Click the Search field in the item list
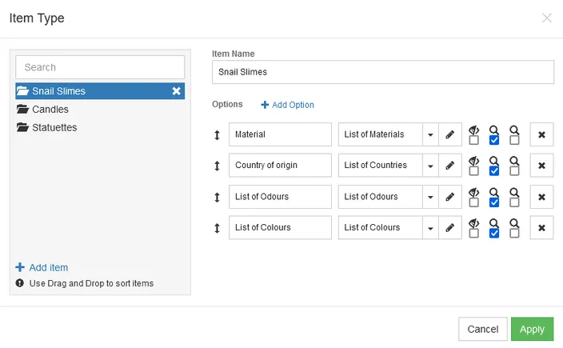This screenshot has width=563, height=348. tap(100, 67)
